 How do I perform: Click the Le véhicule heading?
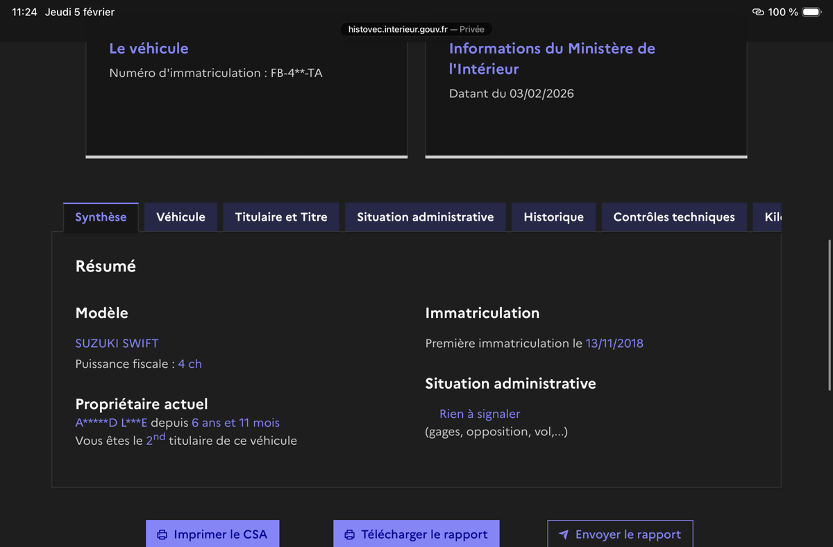point(149,49)
